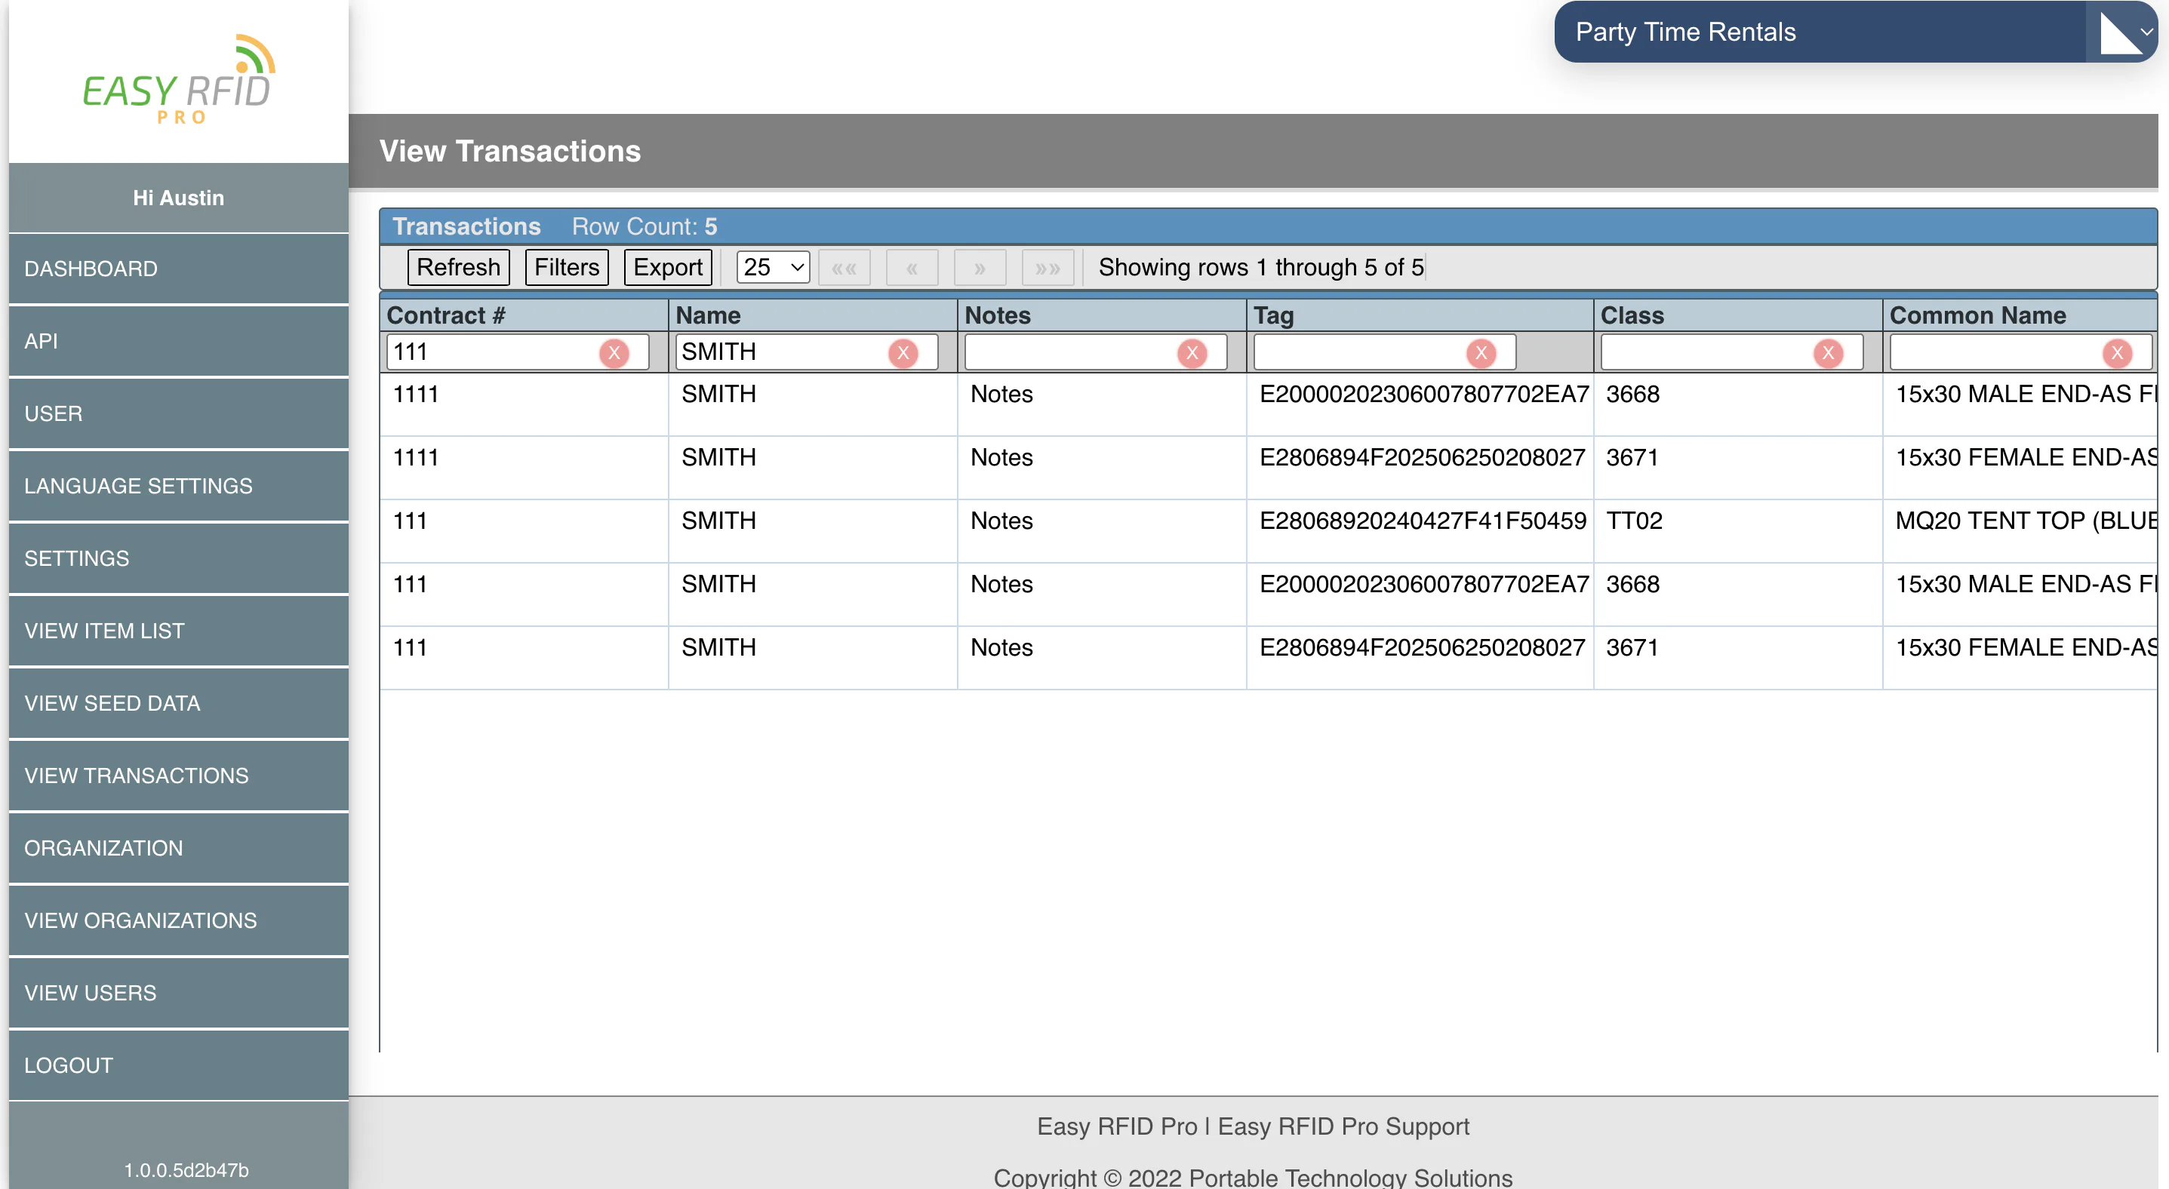Click the version number 1.0.0.5d2b47b
Viewport: 2169px width, 1189px height.
(x=186, y=1169)
